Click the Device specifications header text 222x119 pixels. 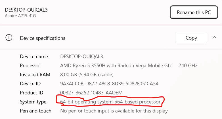coord(43,38)
